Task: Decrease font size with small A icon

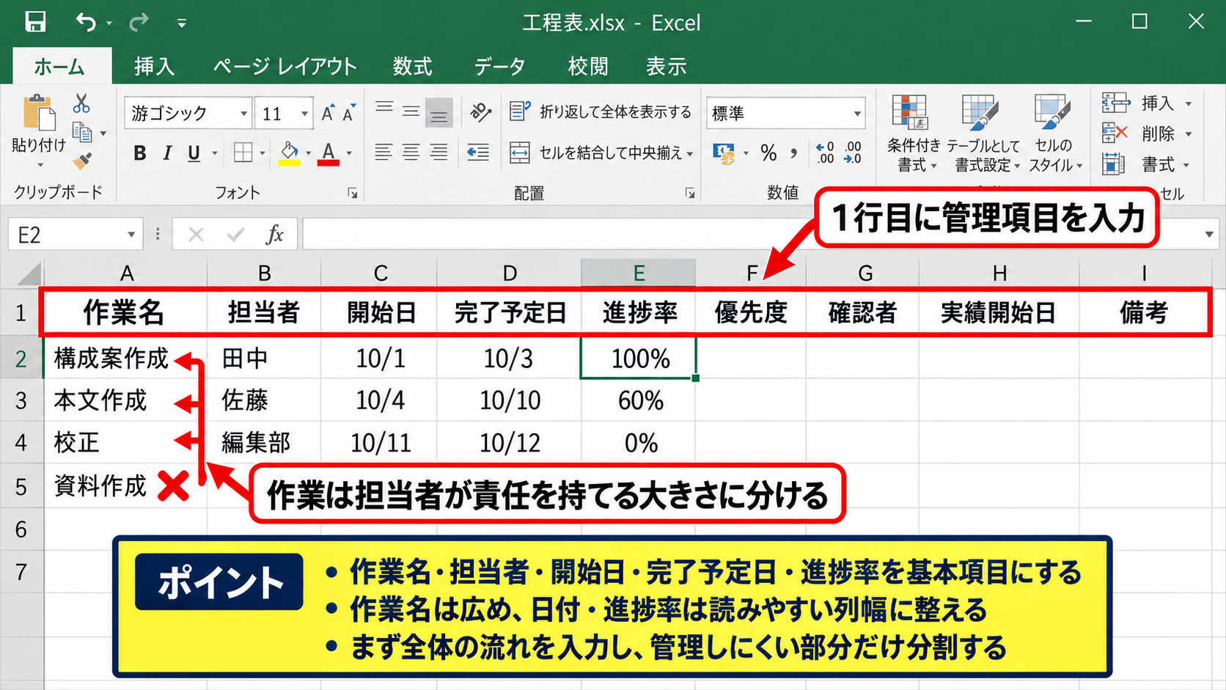Action: click(349, 113)
